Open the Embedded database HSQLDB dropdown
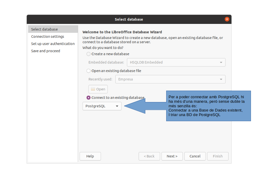 pos(176,62)
